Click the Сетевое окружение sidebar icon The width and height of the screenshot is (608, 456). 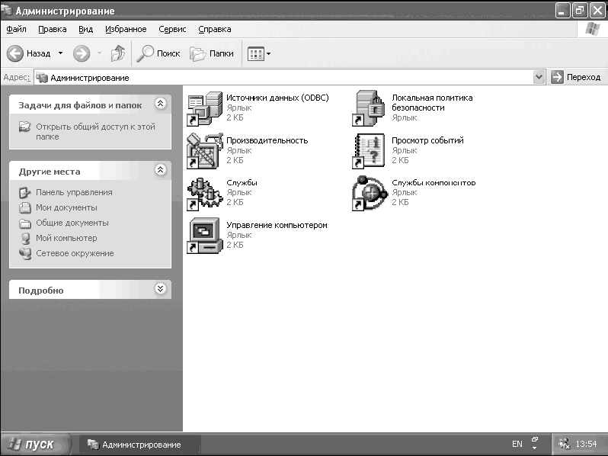(25, 253)
